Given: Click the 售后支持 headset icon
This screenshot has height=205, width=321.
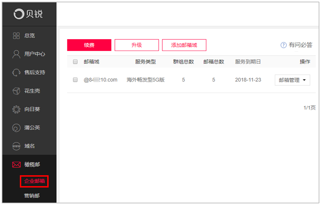Looking at the screenshot, I should coord(16,72).
